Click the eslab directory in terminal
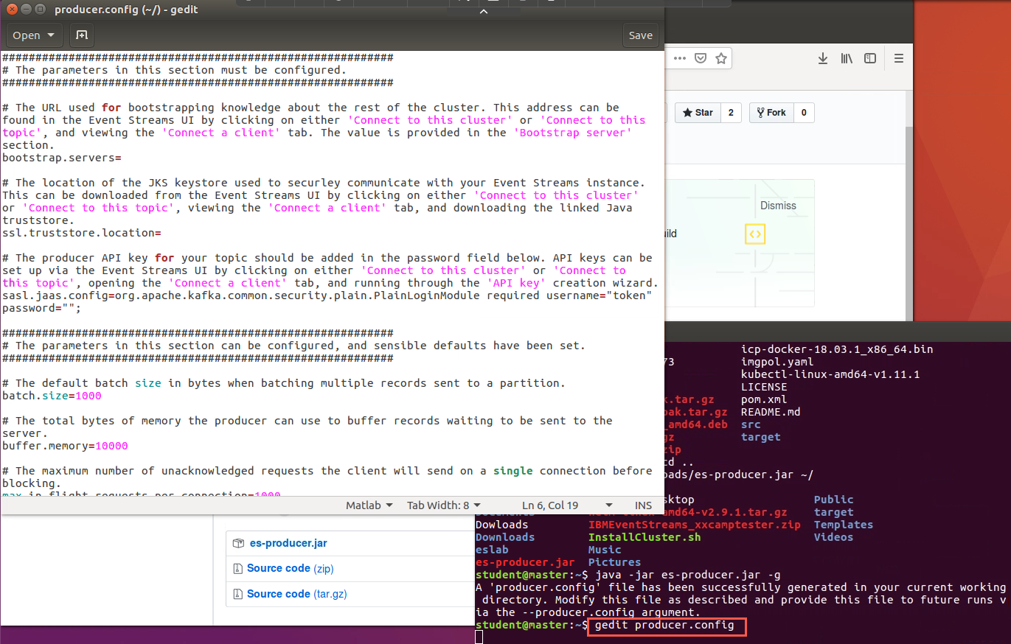Image resolution: width=1011 pixels, height=644 pixels. pos(491,550)
